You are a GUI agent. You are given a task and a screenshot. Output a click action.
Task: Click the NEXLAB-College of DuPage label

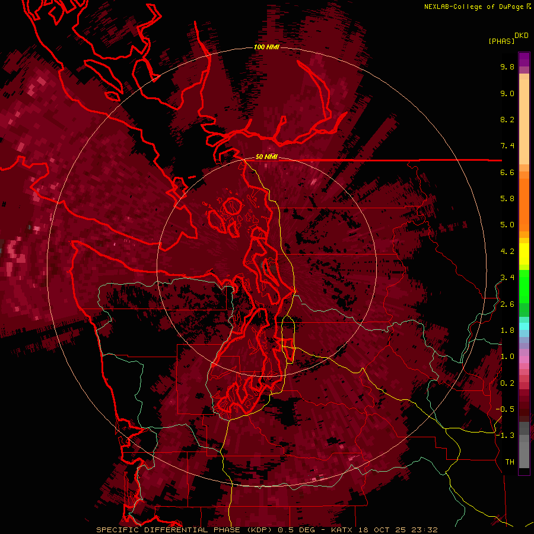coord(474,7)
